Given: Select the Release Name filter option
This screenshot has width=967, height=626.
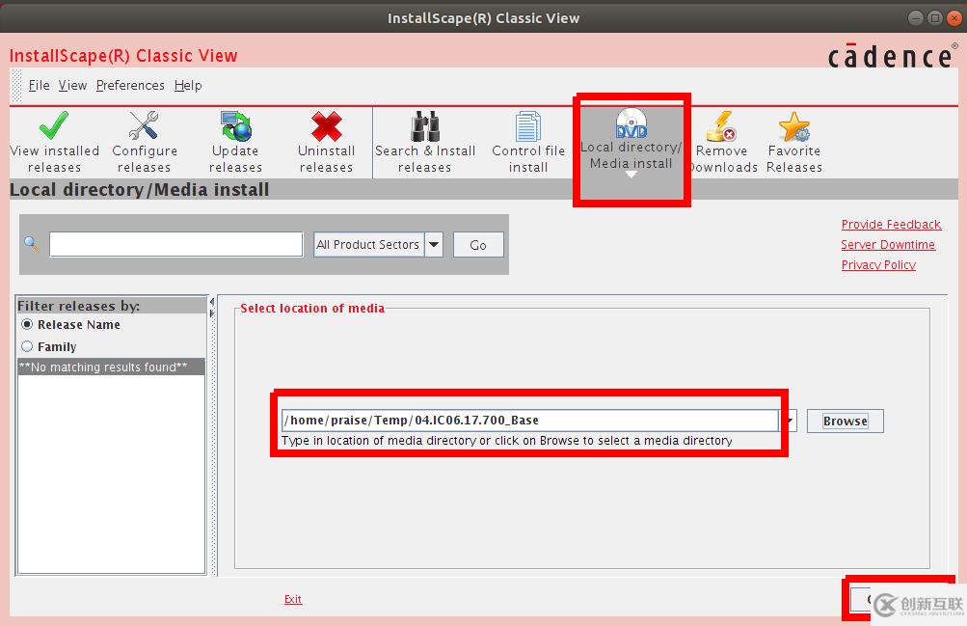Looking at the screenshot, I should point(27,324).
